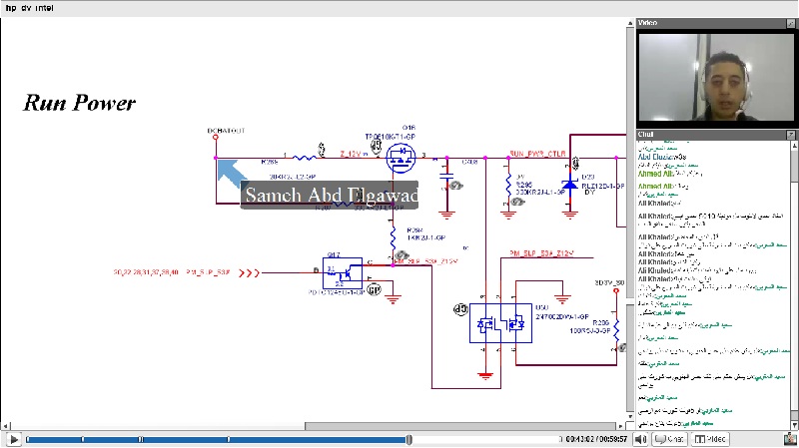This screenshot has width=799, height=448.
Task: Expand the Chat panel with its corner icon
Action: pyautogui.click(x=791, y=135)
